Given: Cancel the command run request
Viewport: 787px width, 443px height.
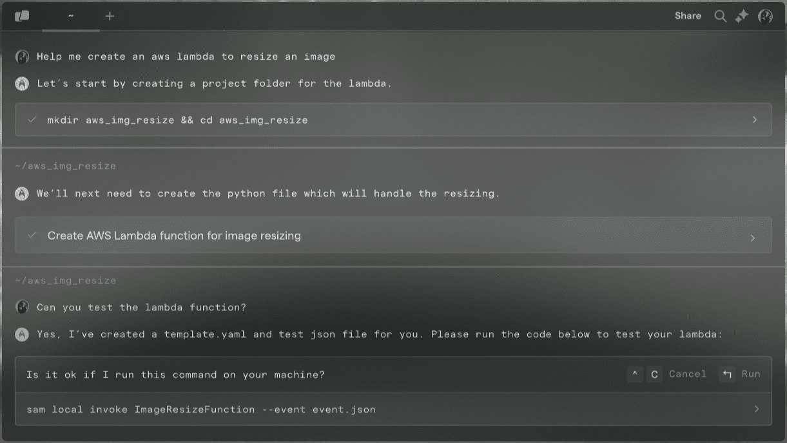Looking at the screenshot, I should [x=688, y=374].
